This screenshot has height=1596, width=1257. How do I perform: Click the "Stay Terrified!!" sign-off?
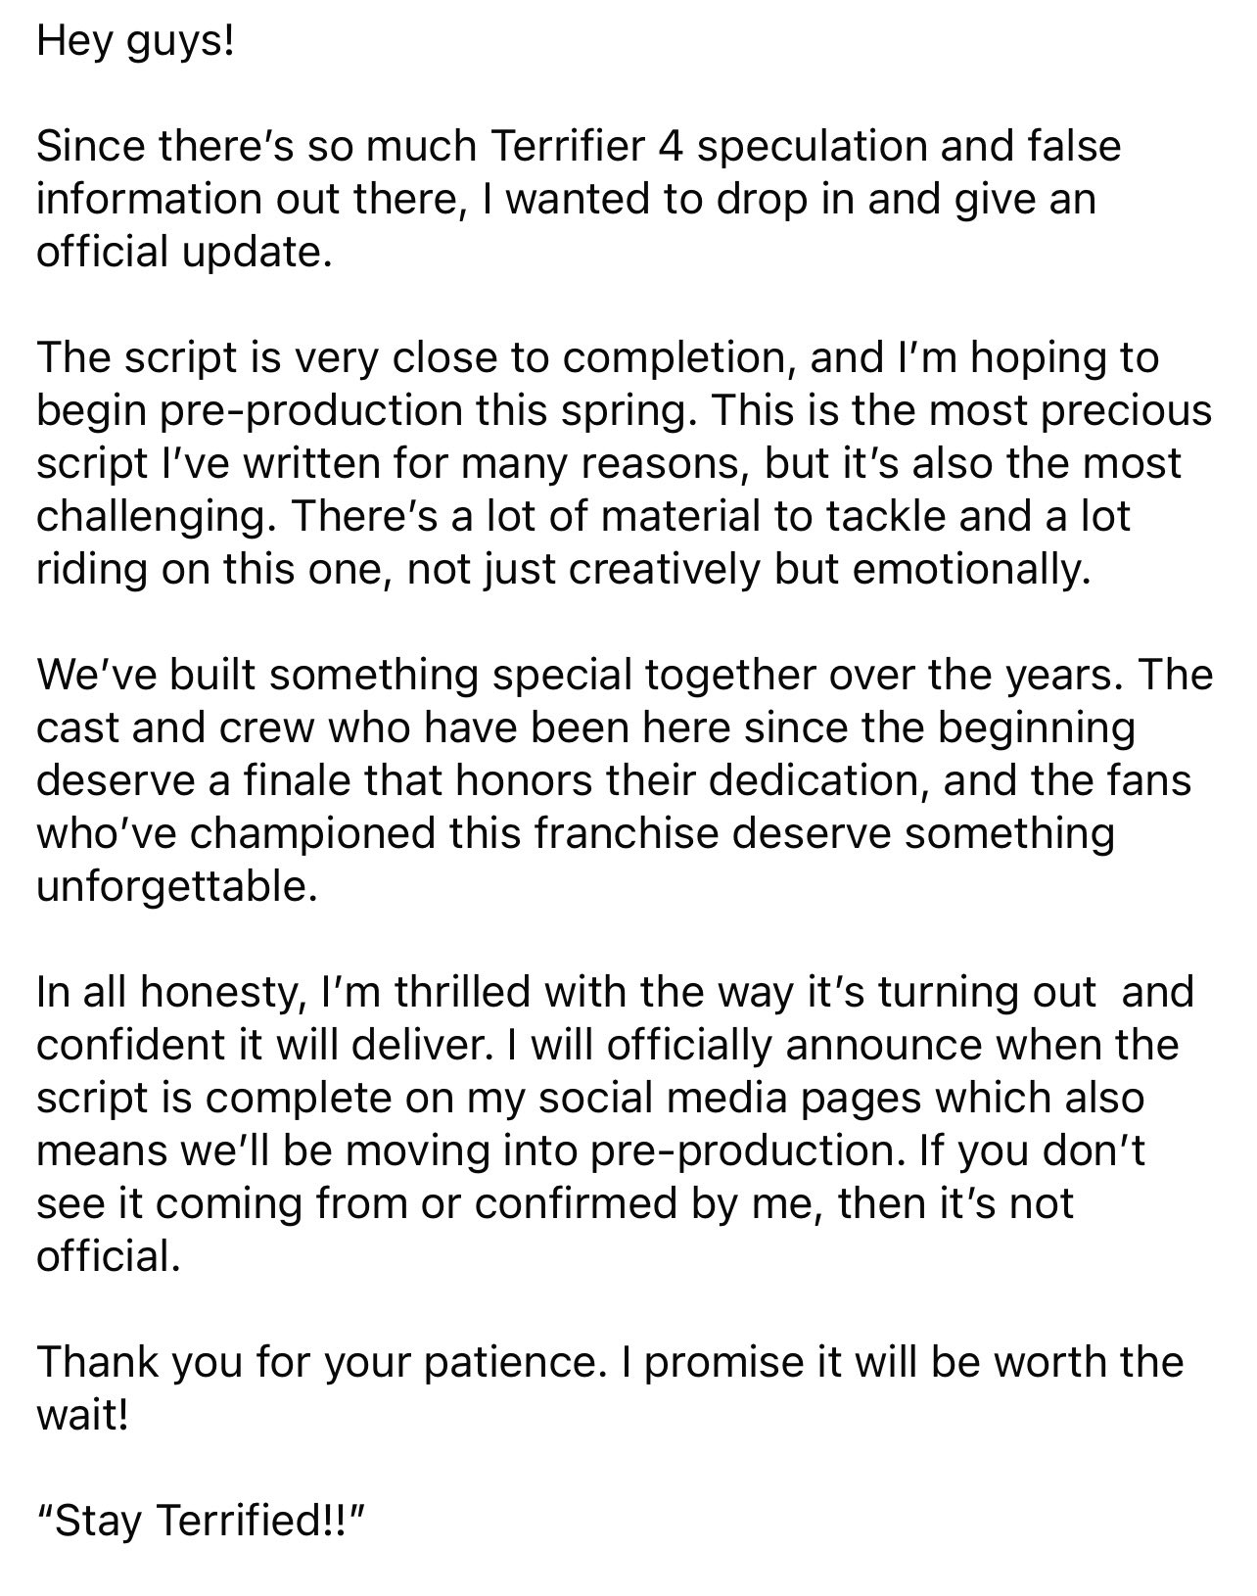[x=201, y=1521]
